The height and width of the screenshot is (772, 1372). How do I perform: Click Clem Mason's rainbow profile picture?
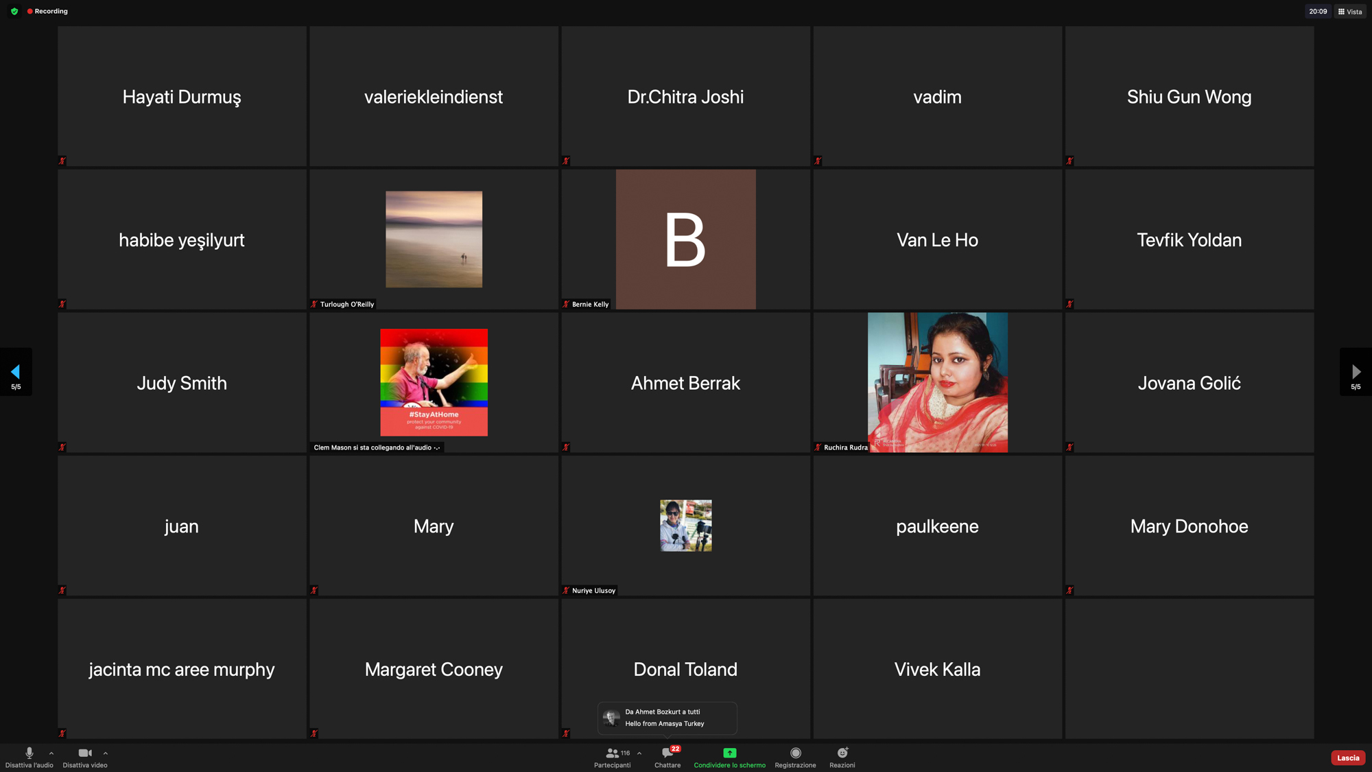click(x=434, y=382)
